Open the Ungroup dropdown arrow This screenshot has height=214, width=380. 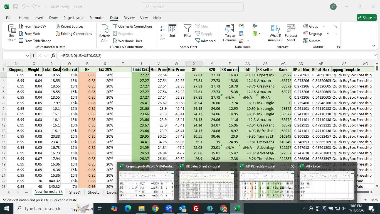tap(328, 33)
